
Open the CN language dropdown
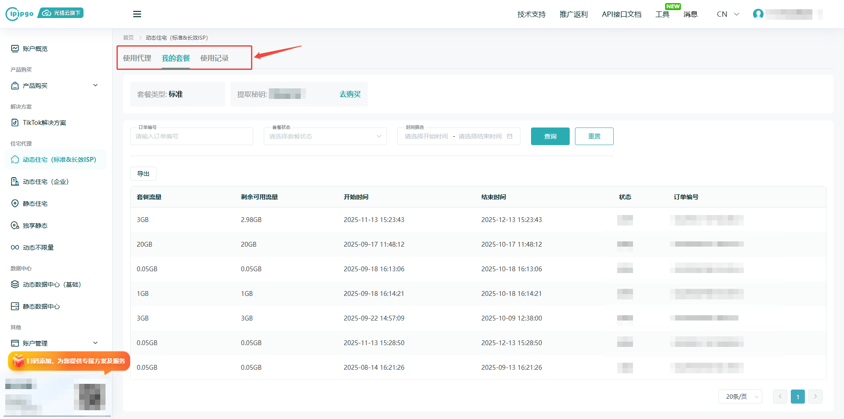(x=728, y=14)
